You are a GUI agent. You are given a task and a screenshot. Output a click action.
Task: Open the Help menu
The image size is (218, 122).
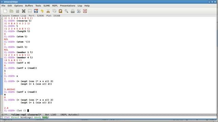click(x=87, y=6)
